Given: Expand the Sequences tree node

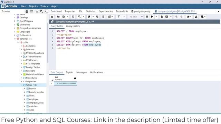Looking at the screenshot, I should pyautogui.click(x=21, y=82).
